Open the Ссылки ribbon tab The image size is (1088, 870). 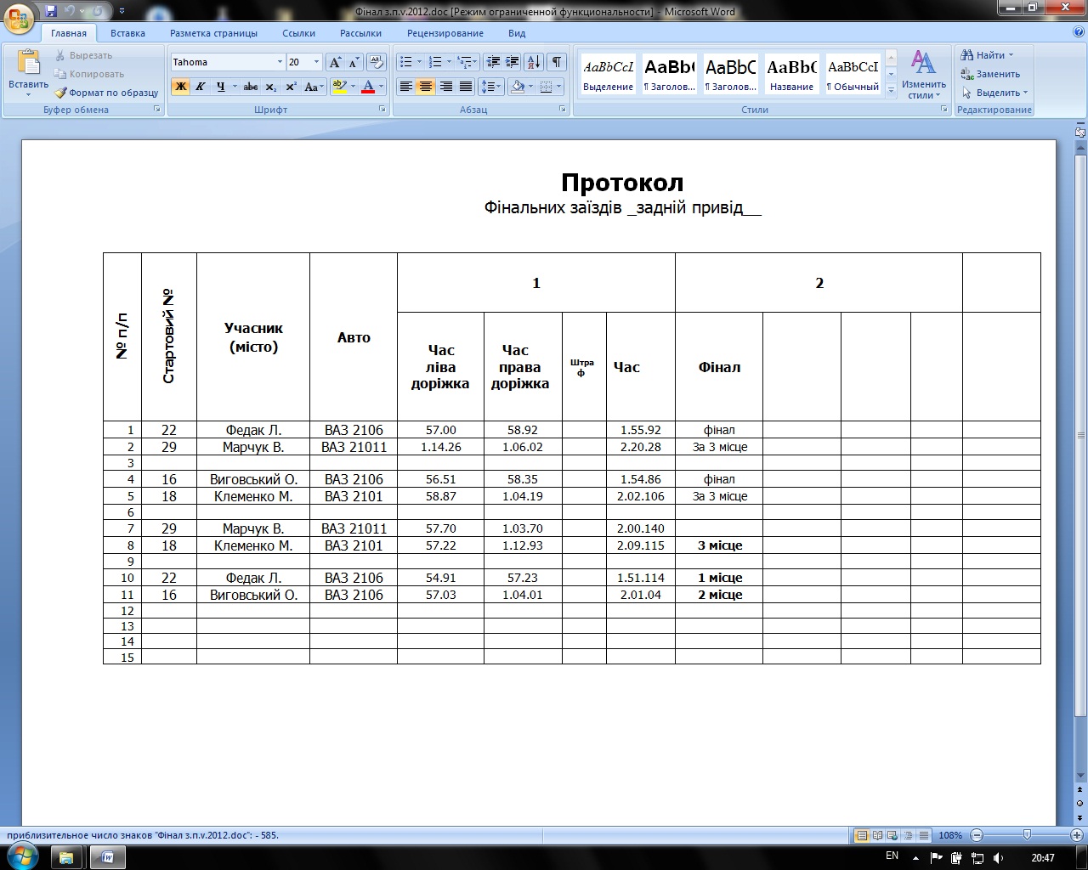pos(298,33)
